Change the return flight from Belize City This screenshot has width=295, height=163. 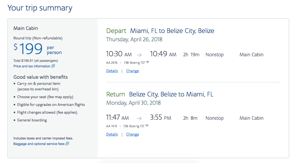(132, 134)
